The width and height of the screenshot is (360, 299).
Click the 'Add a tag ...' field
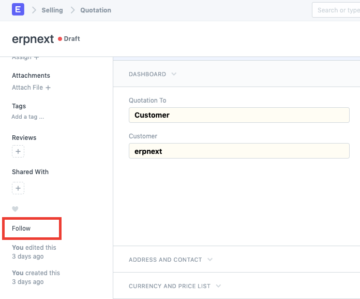28,117
